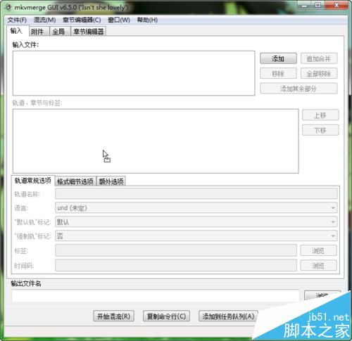Select the 格式细节选项 tab

(x=75, y=181)
